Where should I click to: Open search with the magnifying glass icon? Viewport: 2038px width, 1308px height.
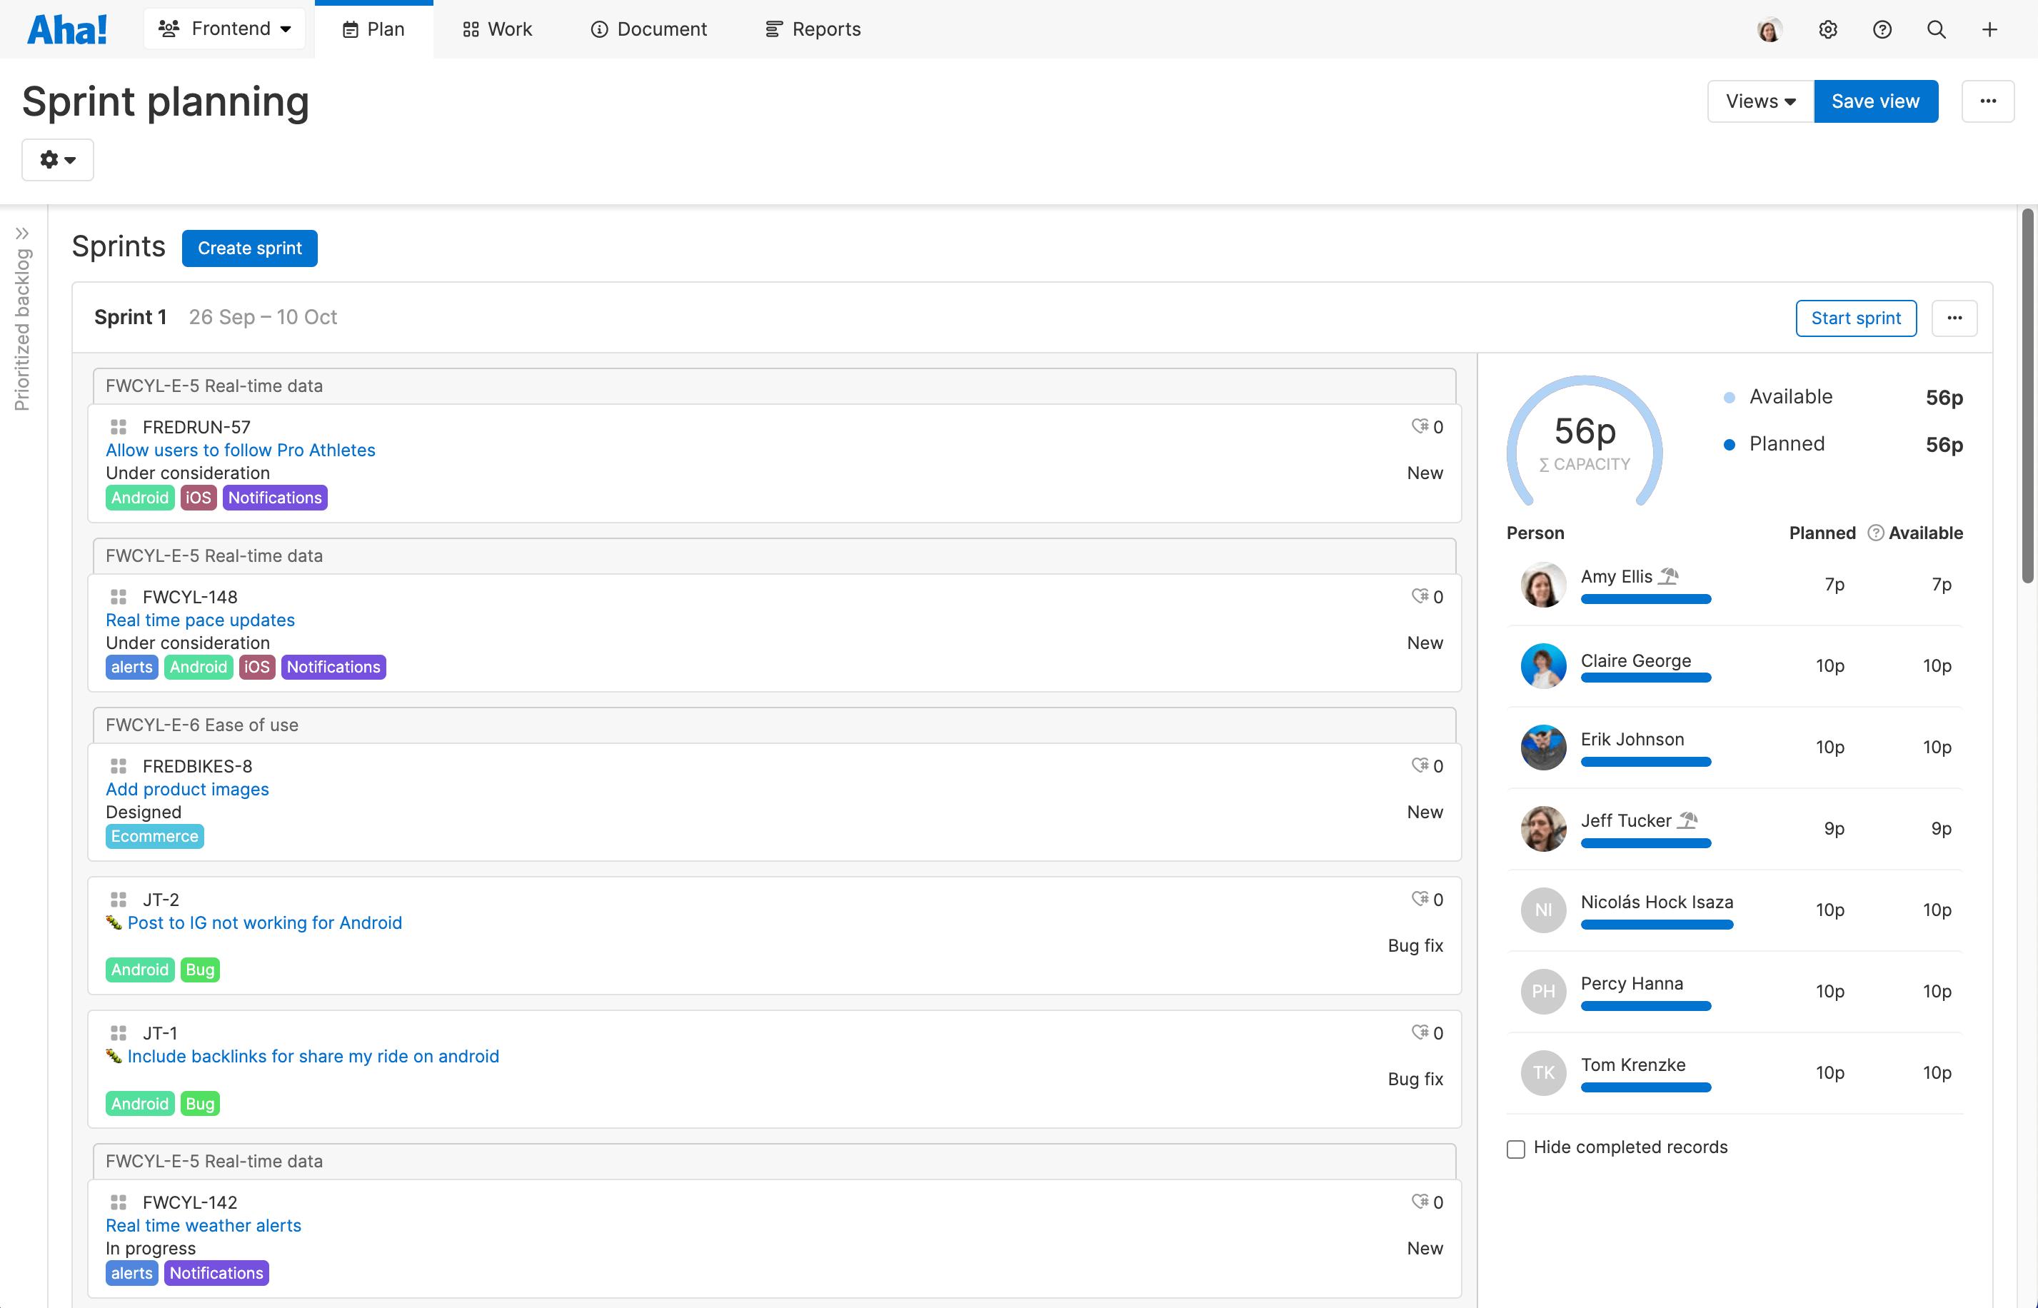click(1935, 29)
